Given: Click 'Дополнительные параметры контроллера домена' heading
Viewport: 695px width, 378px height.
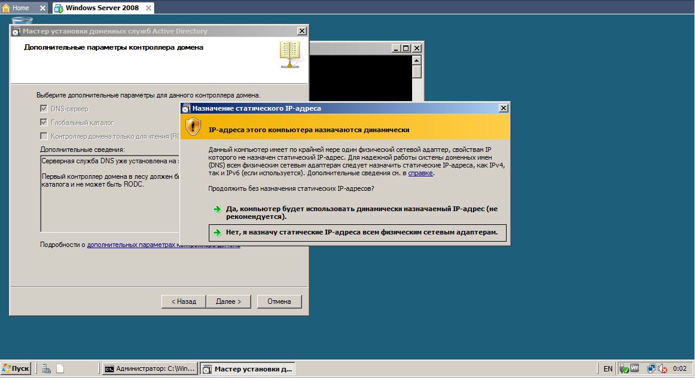Looking at the screenshot, I should (x=114, y=47).
